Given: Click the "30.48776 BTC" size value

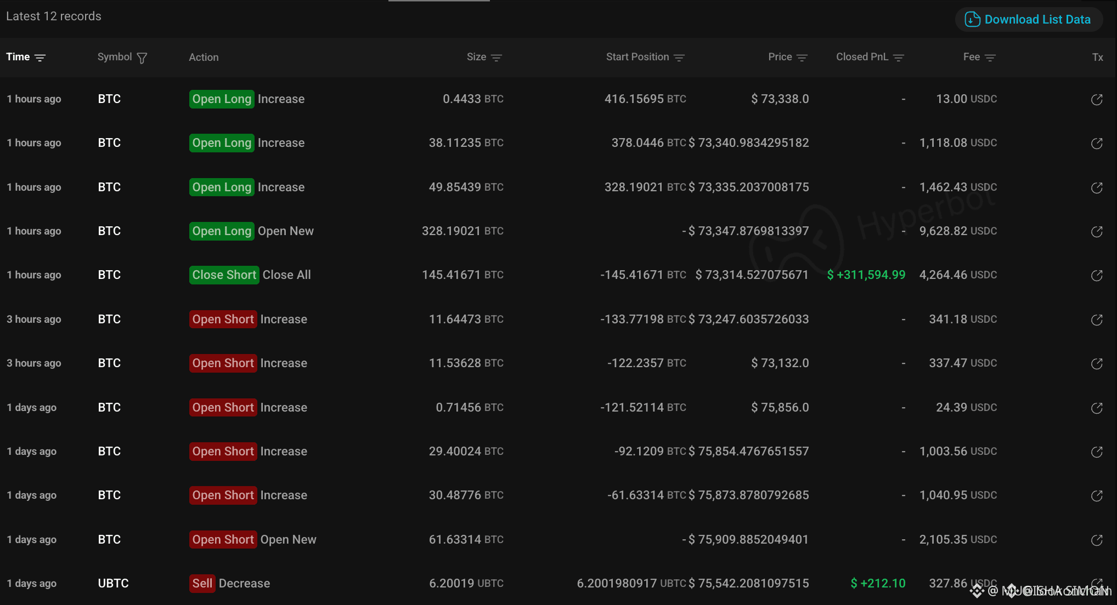Looking at the screenshot, I should click(x=466, y=495).
